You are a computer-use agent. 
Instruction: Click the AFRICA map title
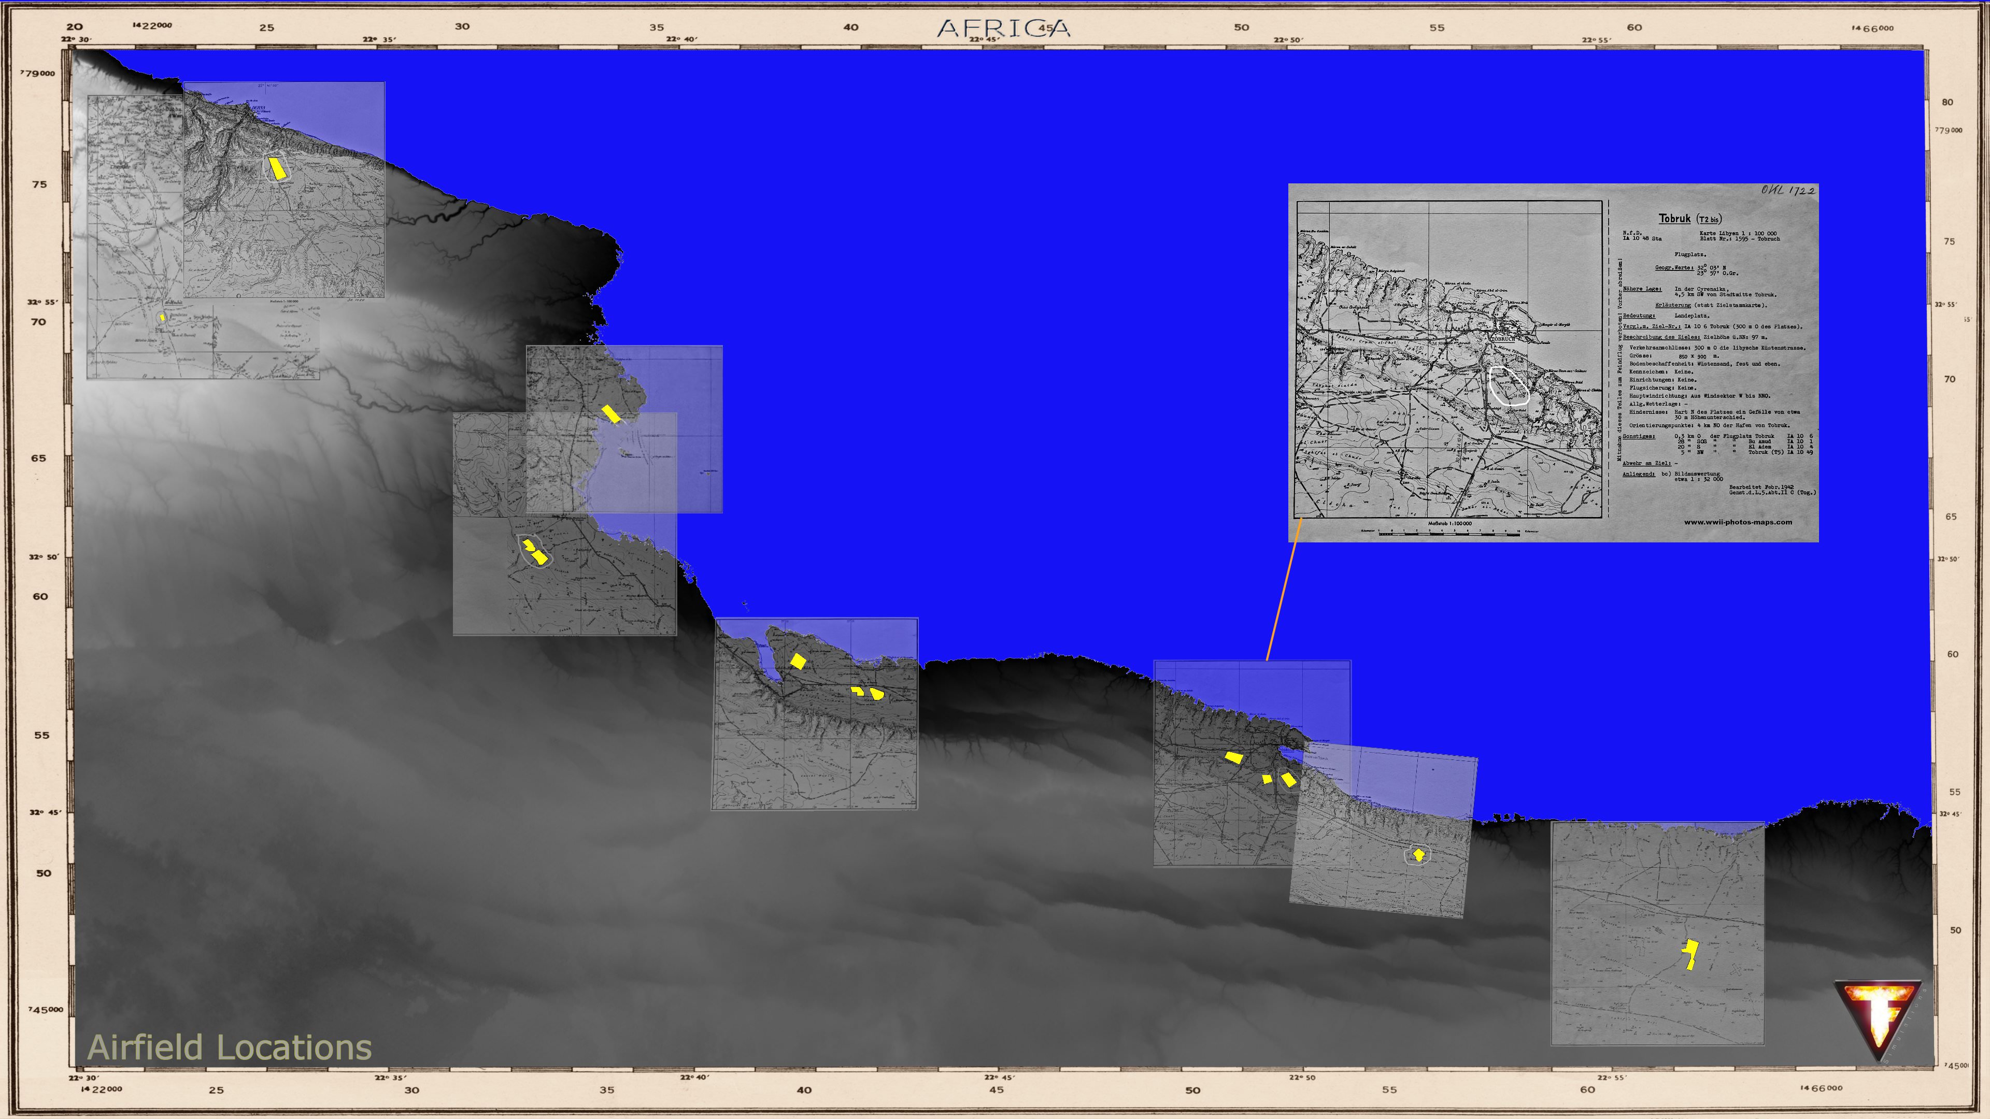[1003, 28]
